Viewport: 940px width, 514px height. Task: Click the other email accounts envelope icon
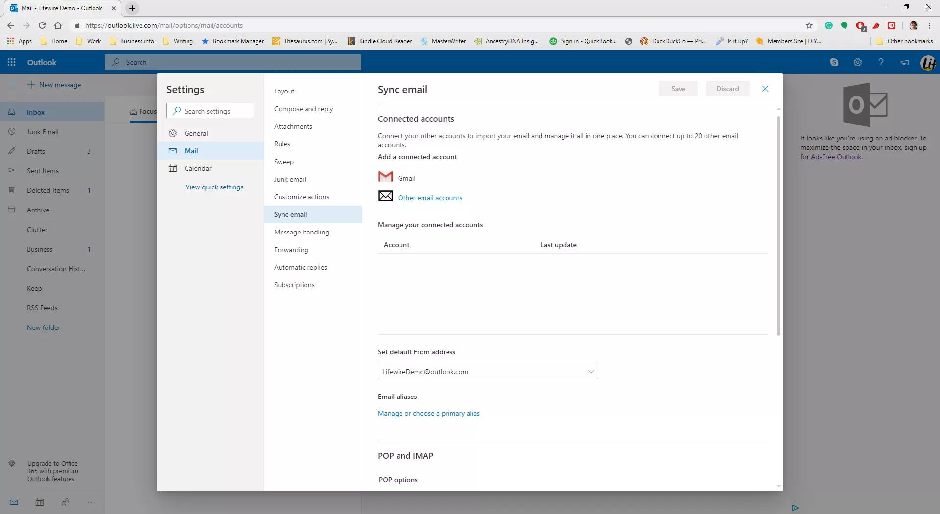click(386, 196)
